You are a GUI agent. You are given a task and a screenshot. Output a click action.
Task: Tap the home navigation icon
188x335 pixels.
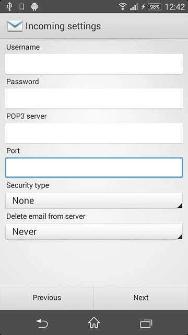94,322
